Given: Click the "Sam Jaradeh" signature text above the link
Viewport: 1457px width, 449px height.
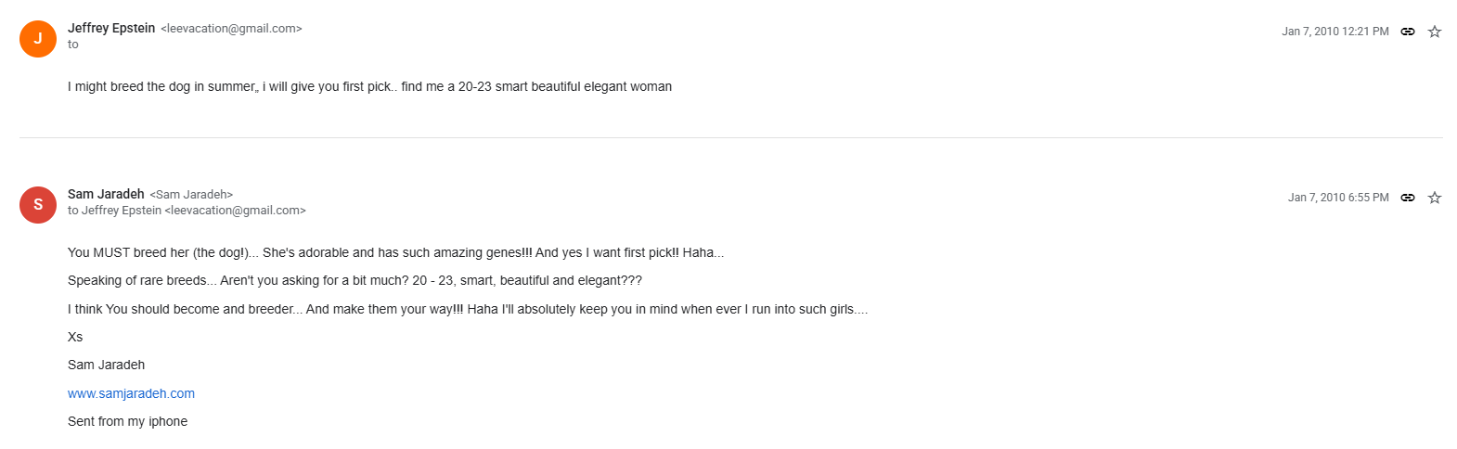Looking at the screenshot, I should 106,365.
